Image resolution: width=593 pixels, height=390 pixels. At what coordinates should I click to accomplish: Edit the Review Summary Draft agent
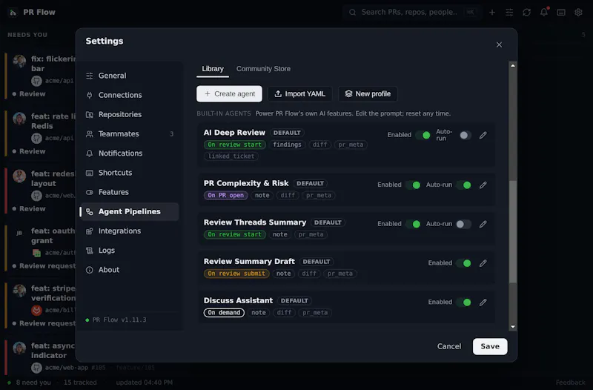[483, 263]
